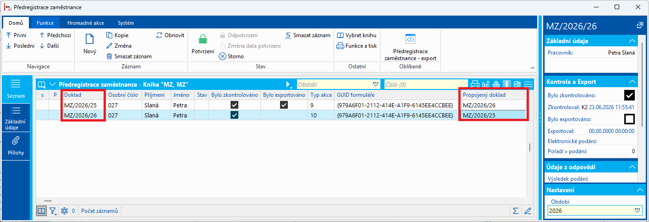The width and height of the screenshot is (649, 222).
Task: Click the print icon in the list header
Action: click(475, 84)
